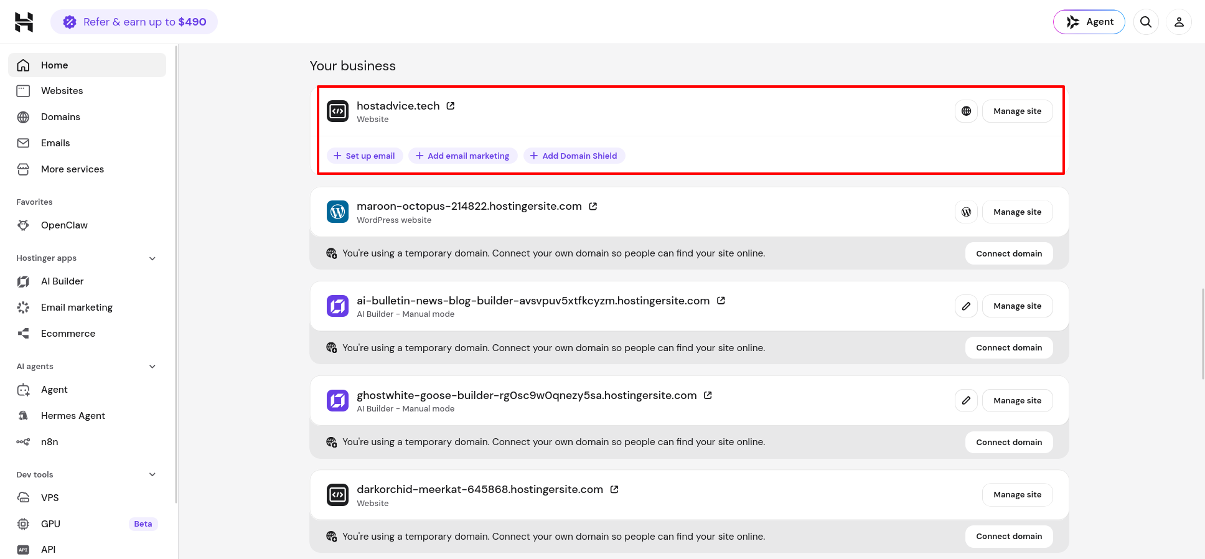Open the user account profile icon
This screenshot has width=1205, height=559.
(x=1179, y=22)
